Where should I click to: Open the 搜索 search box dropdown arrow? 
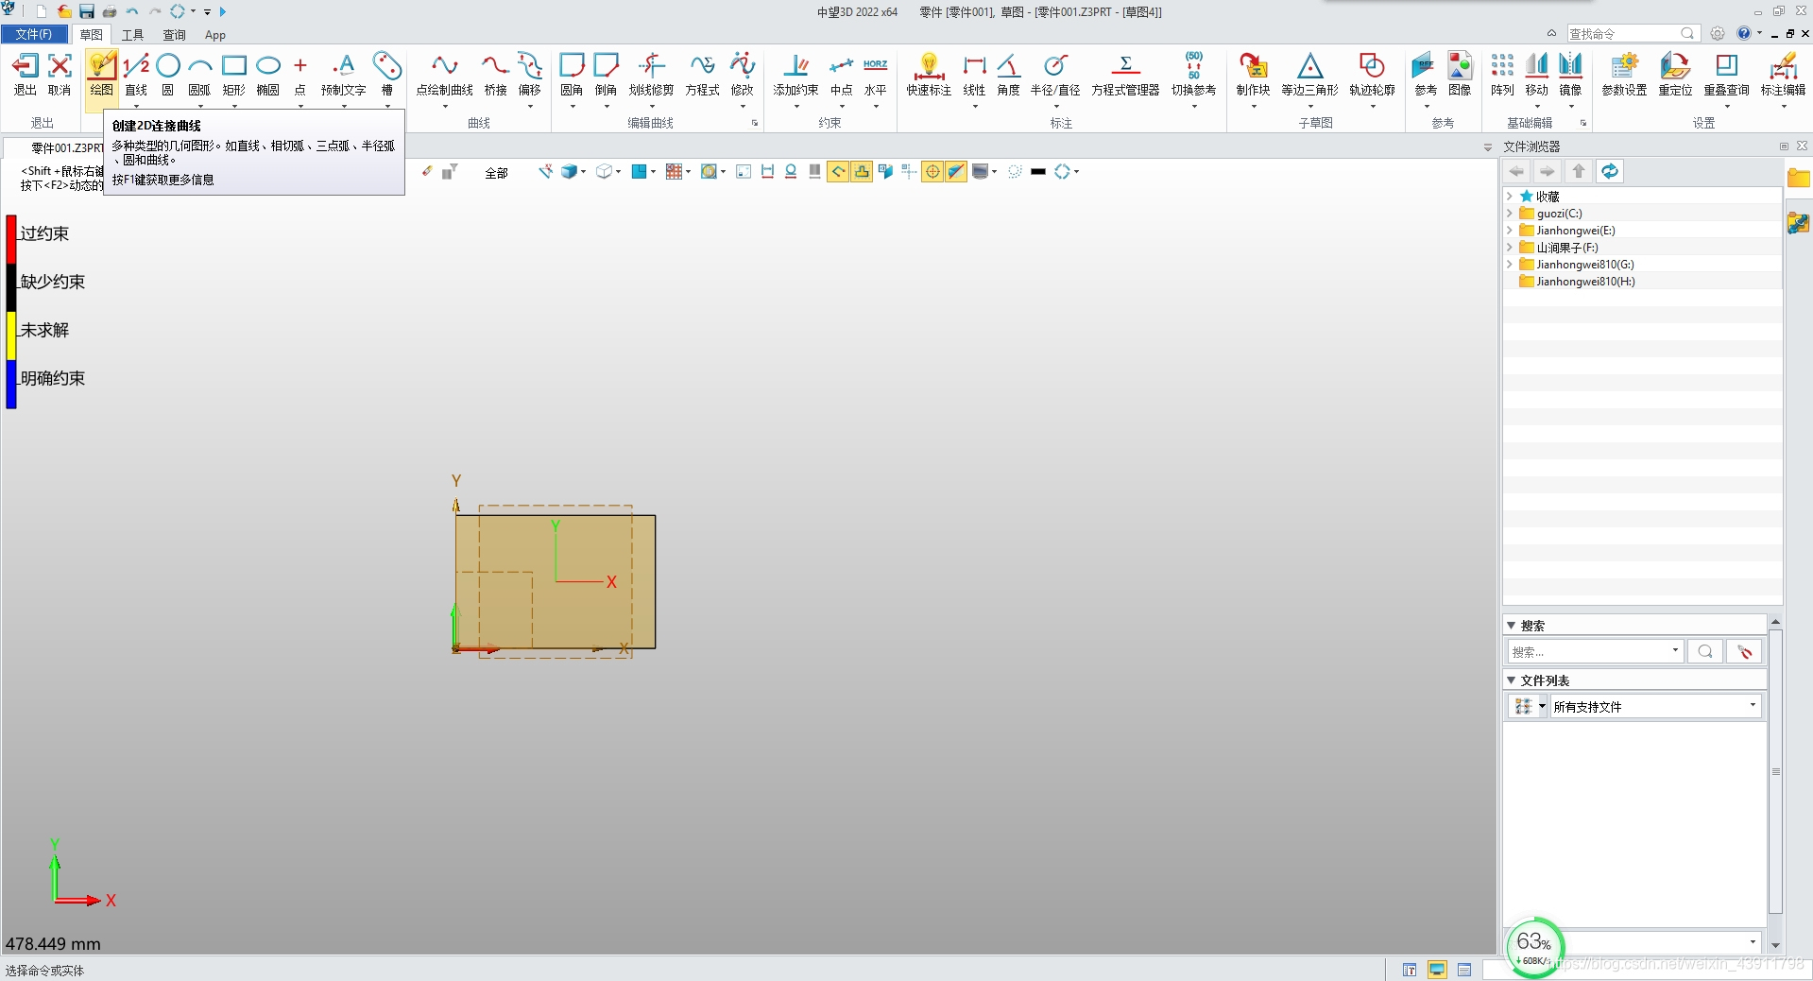(1675, 650)
